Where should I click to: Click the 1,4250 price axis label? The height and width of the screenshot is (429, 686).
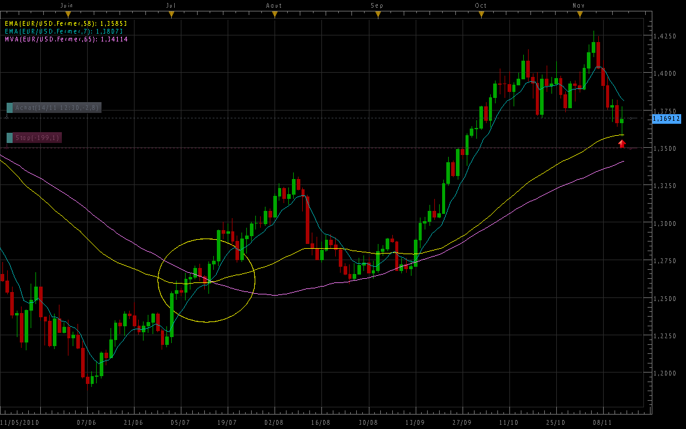pyautogui.click(x=665, y=36)
